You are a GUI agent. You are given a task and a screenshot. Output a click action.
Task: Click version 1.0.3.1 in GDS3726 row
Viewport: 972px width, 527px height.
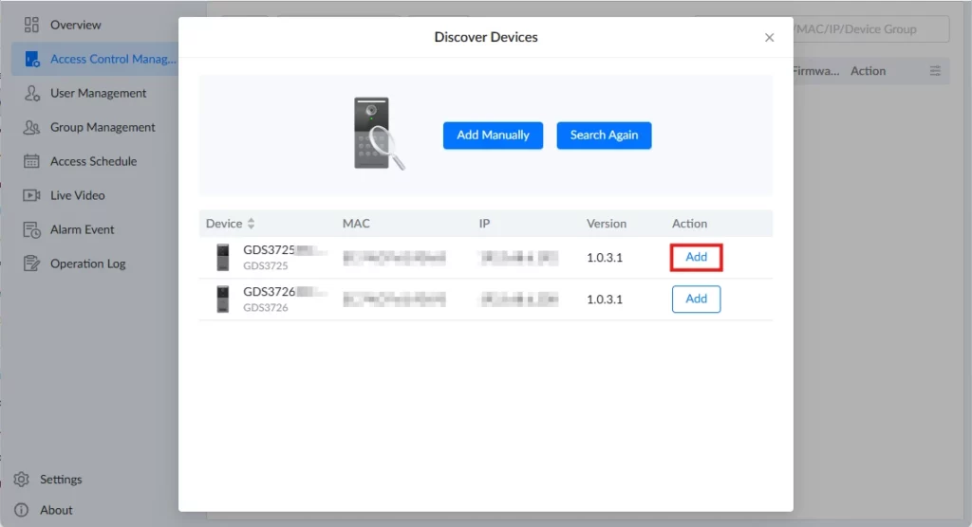point(605,300)
